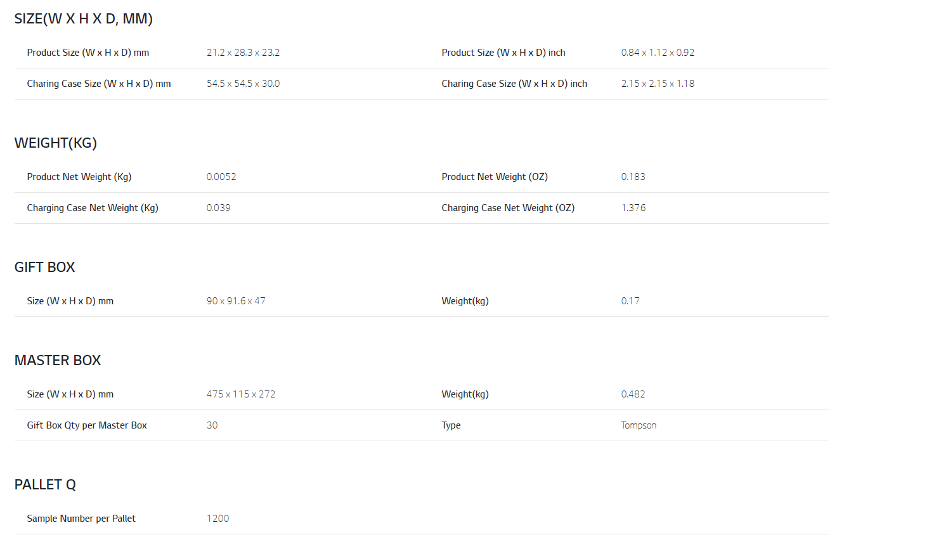The height and width of the screenshot is (542, 929).
Task: Click the Product Net Weight (Kg) label
Action: point(79,177)
